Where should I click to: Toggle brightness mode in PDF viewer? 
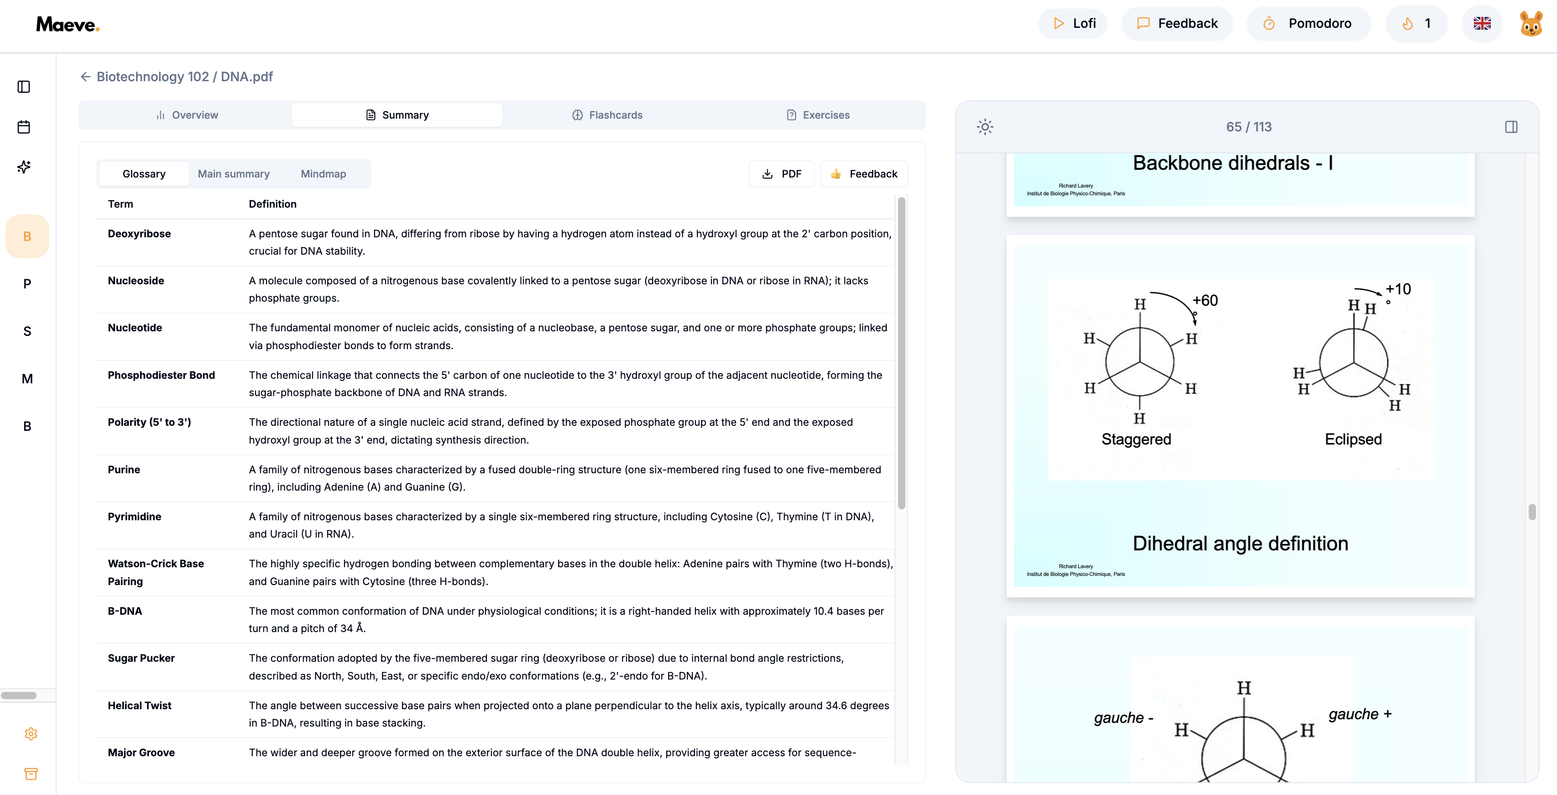click(x=985, y=127)
